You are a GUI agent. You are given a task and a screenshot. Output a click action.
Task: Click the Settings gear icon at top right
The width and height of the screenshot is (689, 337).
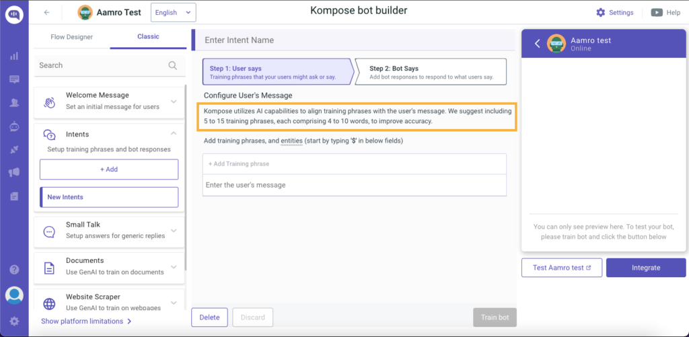[x=600, y=12]
